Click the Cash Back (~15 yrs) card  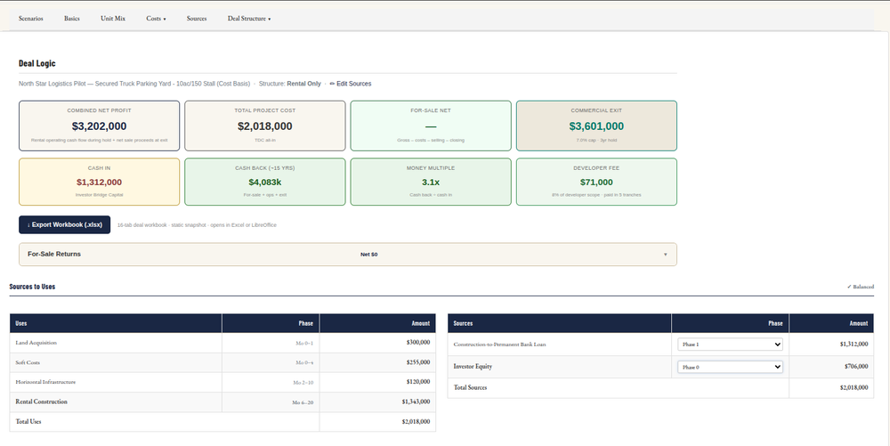tap(265, 182)
